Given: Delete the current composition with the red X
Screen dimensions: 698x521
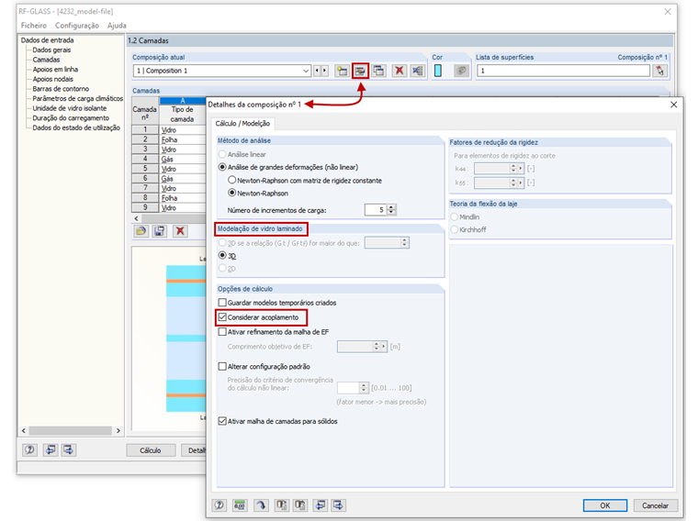Looking at the screenshot, I should click(x=400, y=71).
